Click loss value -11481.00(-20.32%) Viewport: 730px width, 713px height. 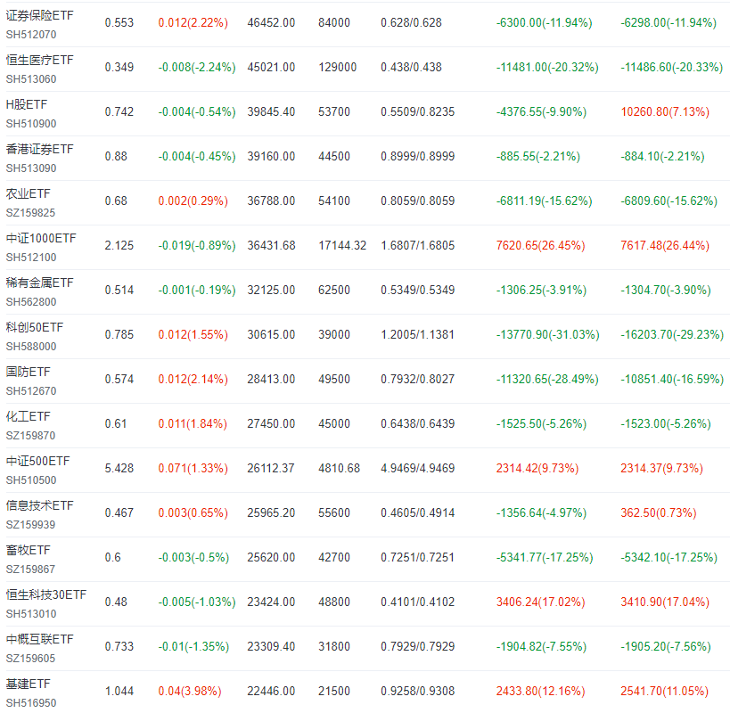(547, 68)
